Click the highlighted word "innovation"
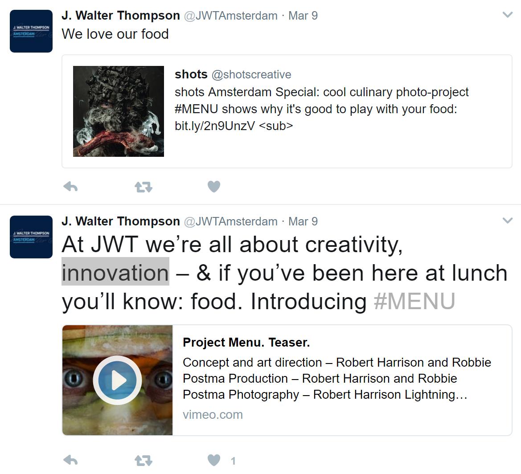521x474 pixels. click(x=115, y=273)
